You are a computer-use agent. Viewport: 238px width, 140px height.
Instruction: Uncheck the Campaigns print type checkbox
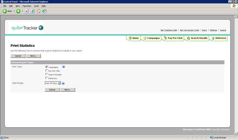coord(46,67)
